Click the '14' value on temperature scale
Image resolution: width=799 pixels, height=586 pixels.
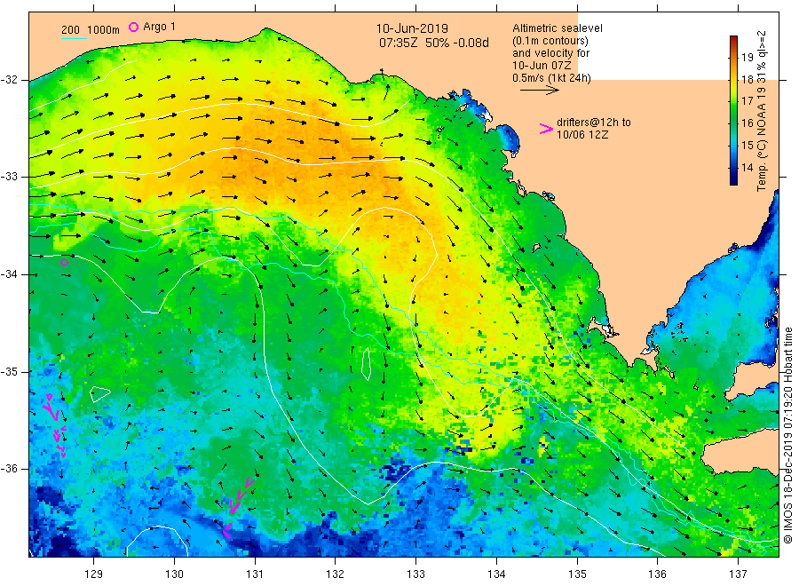(747, 167)
